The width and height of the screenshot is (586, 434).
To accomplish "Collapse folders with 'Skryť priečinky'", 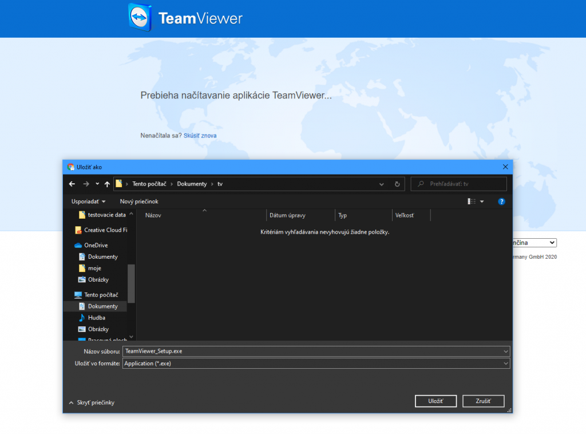I will (92, 403).
